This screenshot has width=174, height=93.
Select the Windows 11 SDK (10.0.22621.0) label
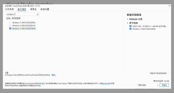point(24,26)
